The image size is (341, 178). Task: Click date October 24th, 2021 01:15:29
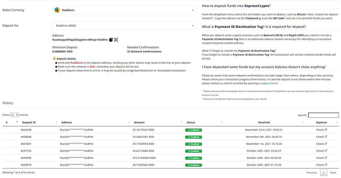click(264, 165)
